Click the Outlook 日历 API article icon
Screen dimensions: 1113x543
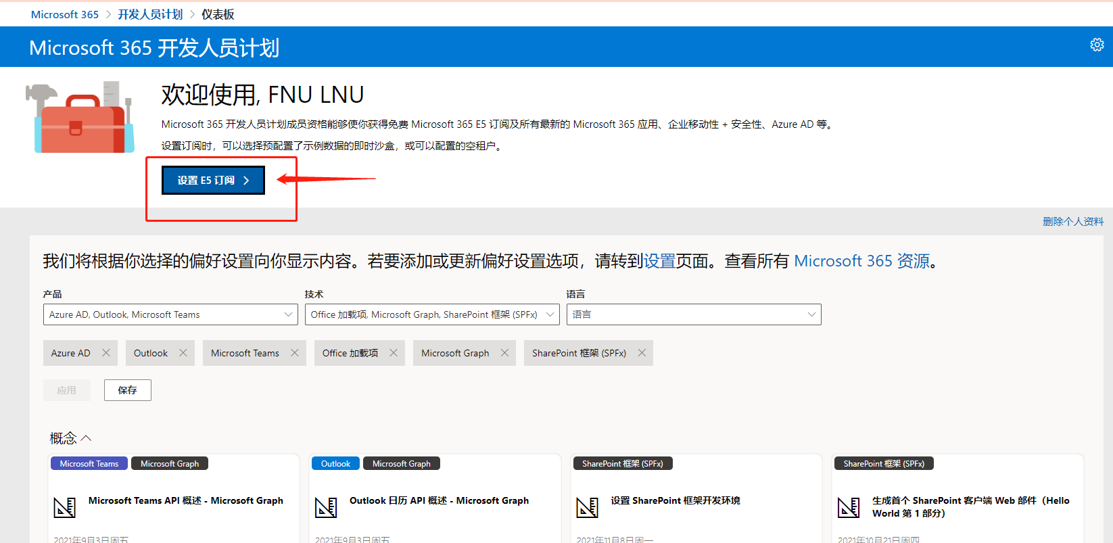(326, 507)
